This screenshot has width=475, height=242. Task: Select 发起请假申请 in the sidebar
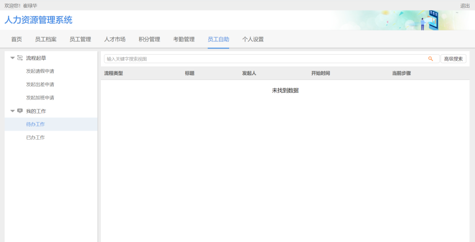tap(40, 71)
